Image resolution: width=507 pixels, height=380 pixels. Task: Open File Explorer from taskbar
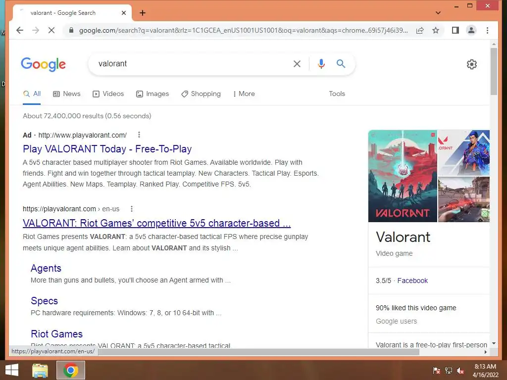tap(40, 370)
